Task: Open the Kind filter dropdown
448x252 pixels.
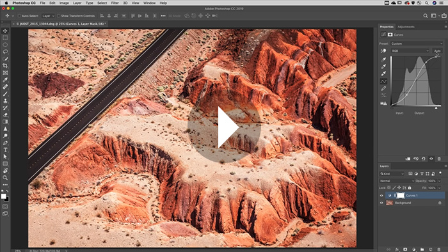Action: point(392,173)
